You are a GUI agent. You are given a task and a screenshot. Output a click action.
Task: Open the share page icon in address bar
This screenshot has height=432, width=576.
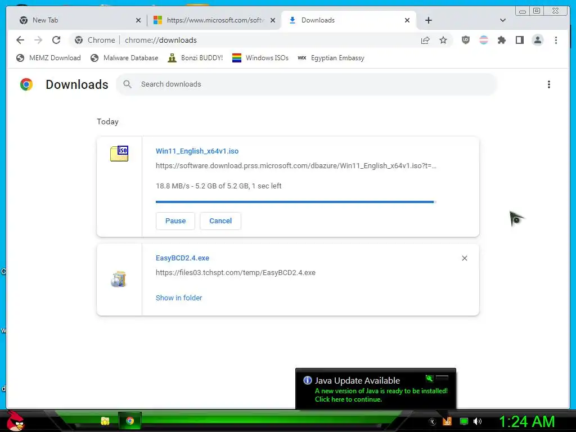425,40
